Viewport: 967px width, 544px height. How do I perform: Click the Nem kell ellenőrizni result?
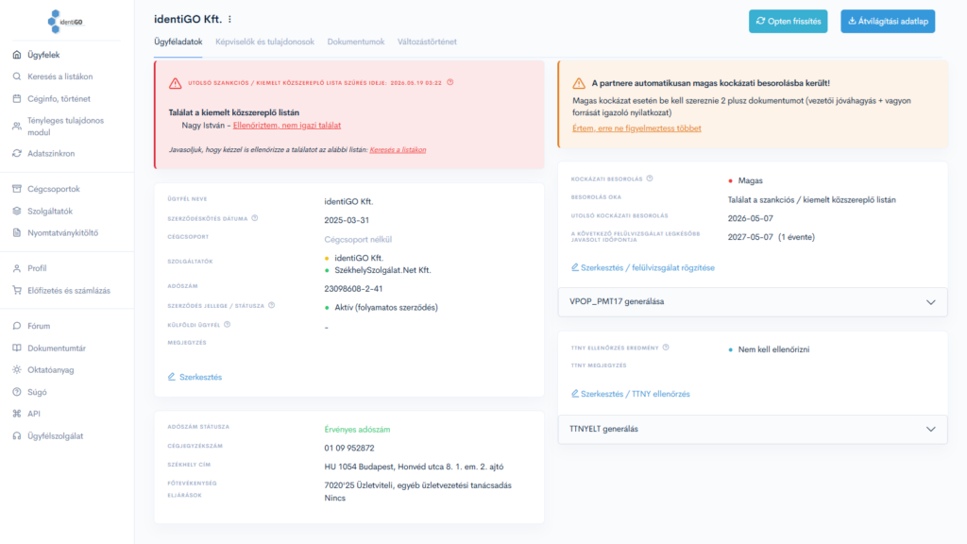point(773,349)
